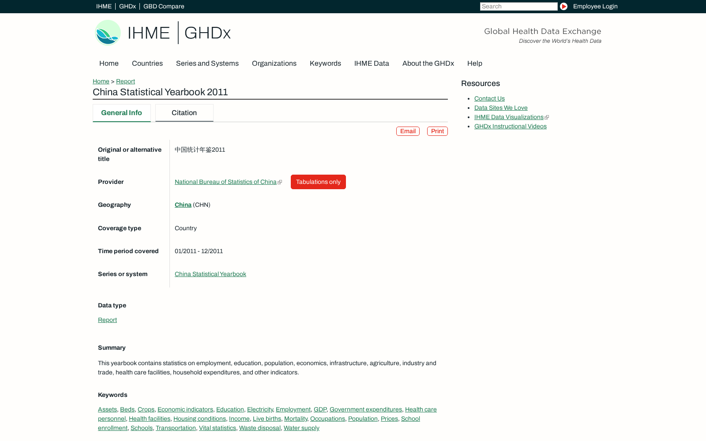The width and height of the screenshot is (706, 441).
Task: Click the GDP keyword link
Action: (x=320, y=409)
